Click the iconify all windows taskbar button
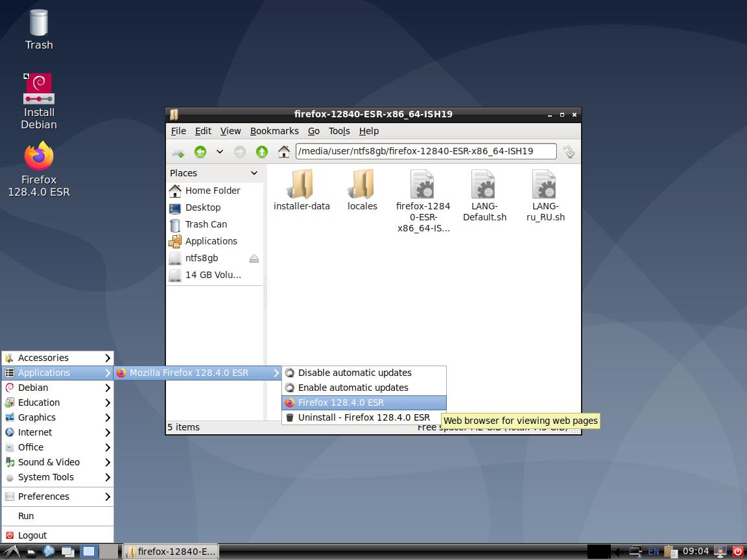Image resolution: width=747 pixels, height=560 pixels. coord(68,552)
